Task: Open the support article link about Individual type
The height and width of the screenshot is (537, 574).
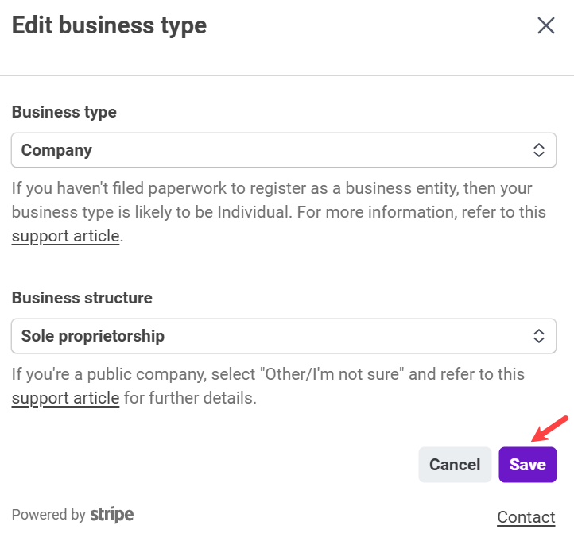Action: pyautogui.click(x=65, y=236)
